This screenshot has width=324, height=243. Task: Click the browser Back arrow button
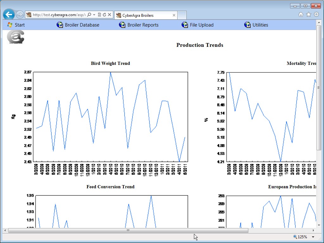point(9,15)
